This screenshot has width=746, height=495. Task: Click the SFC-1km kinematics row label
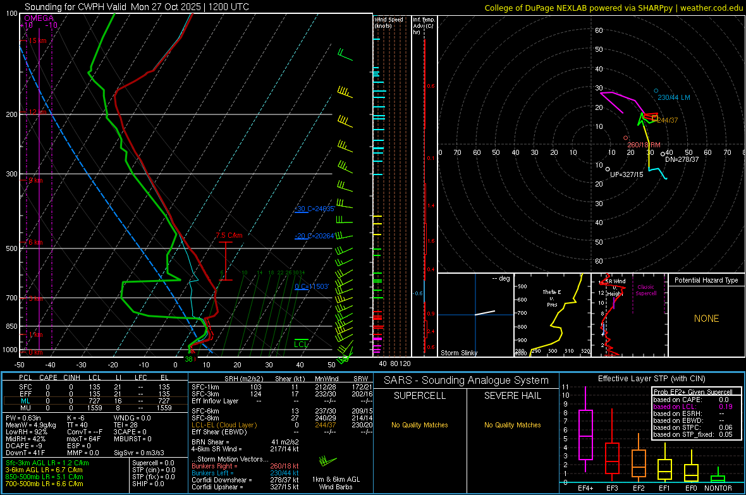point(205,387)
